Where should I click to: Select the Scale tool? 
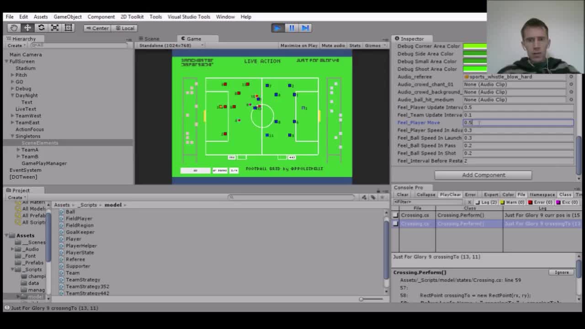click(56, 28)
